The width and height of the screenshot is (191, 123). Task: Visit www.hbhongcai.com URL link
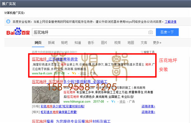pyautogui.click(x=77, y=101)
